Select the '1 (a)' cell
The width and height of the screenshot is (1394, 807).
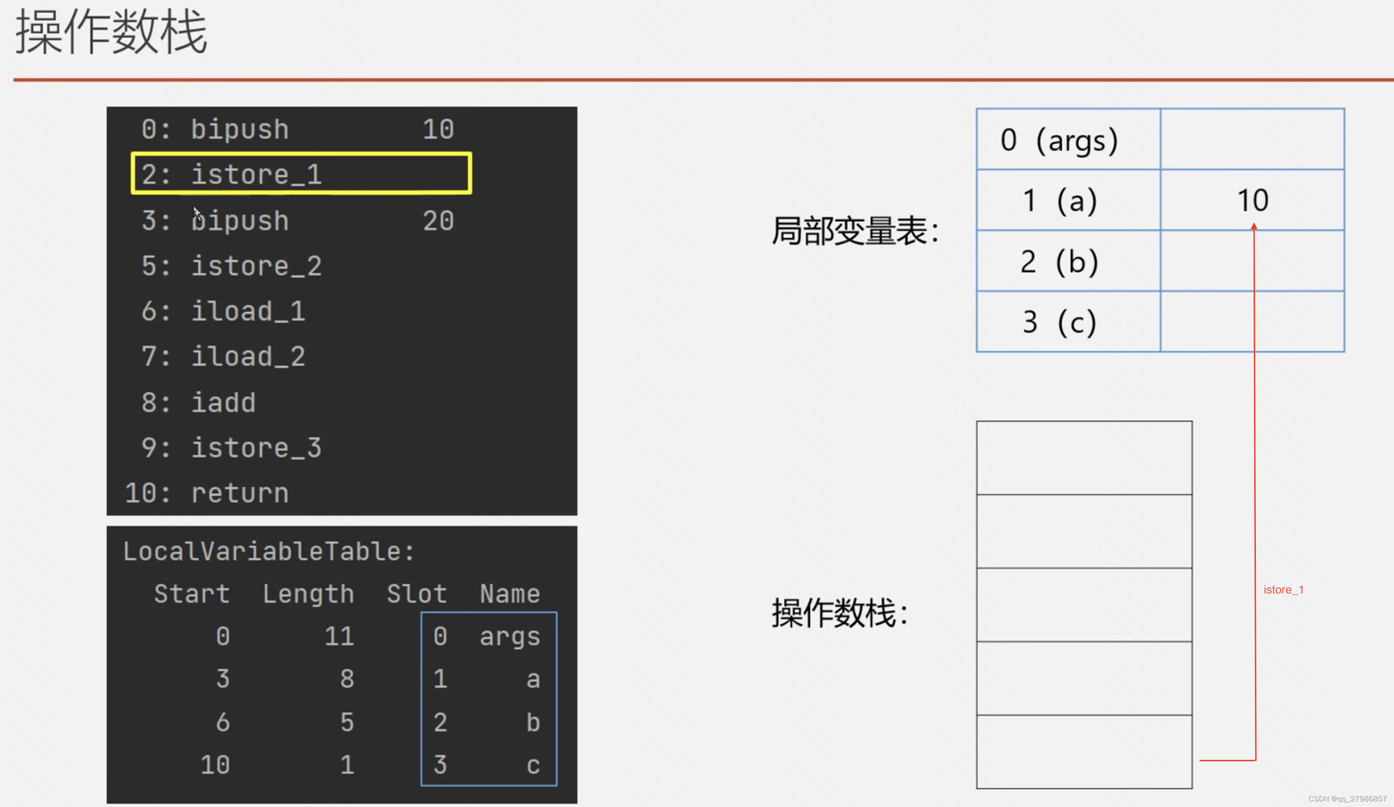(x=1068, y=200)
